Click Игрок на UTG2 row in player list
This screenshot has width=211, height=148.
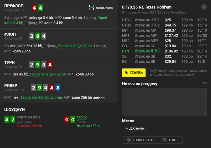point(165,25)
